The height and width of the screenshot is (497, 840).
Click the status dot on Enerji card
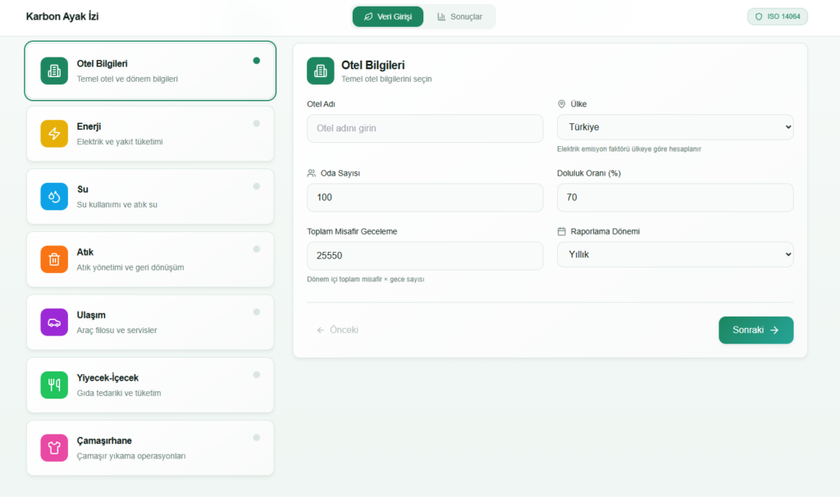pos(257,123)
